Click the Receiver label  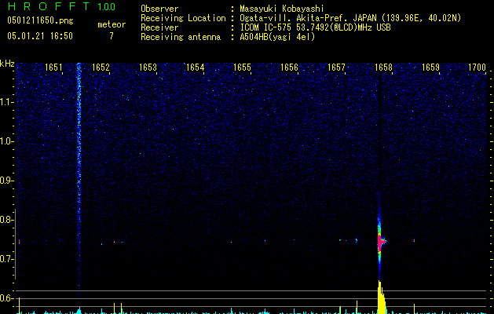159,27
